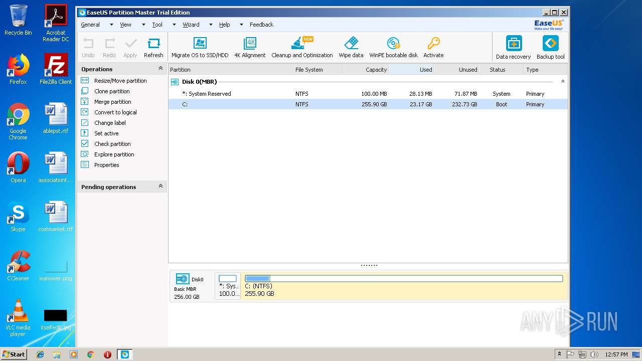
Task: Select C: (NTFS) block in disk map
Action: [404, 286]
